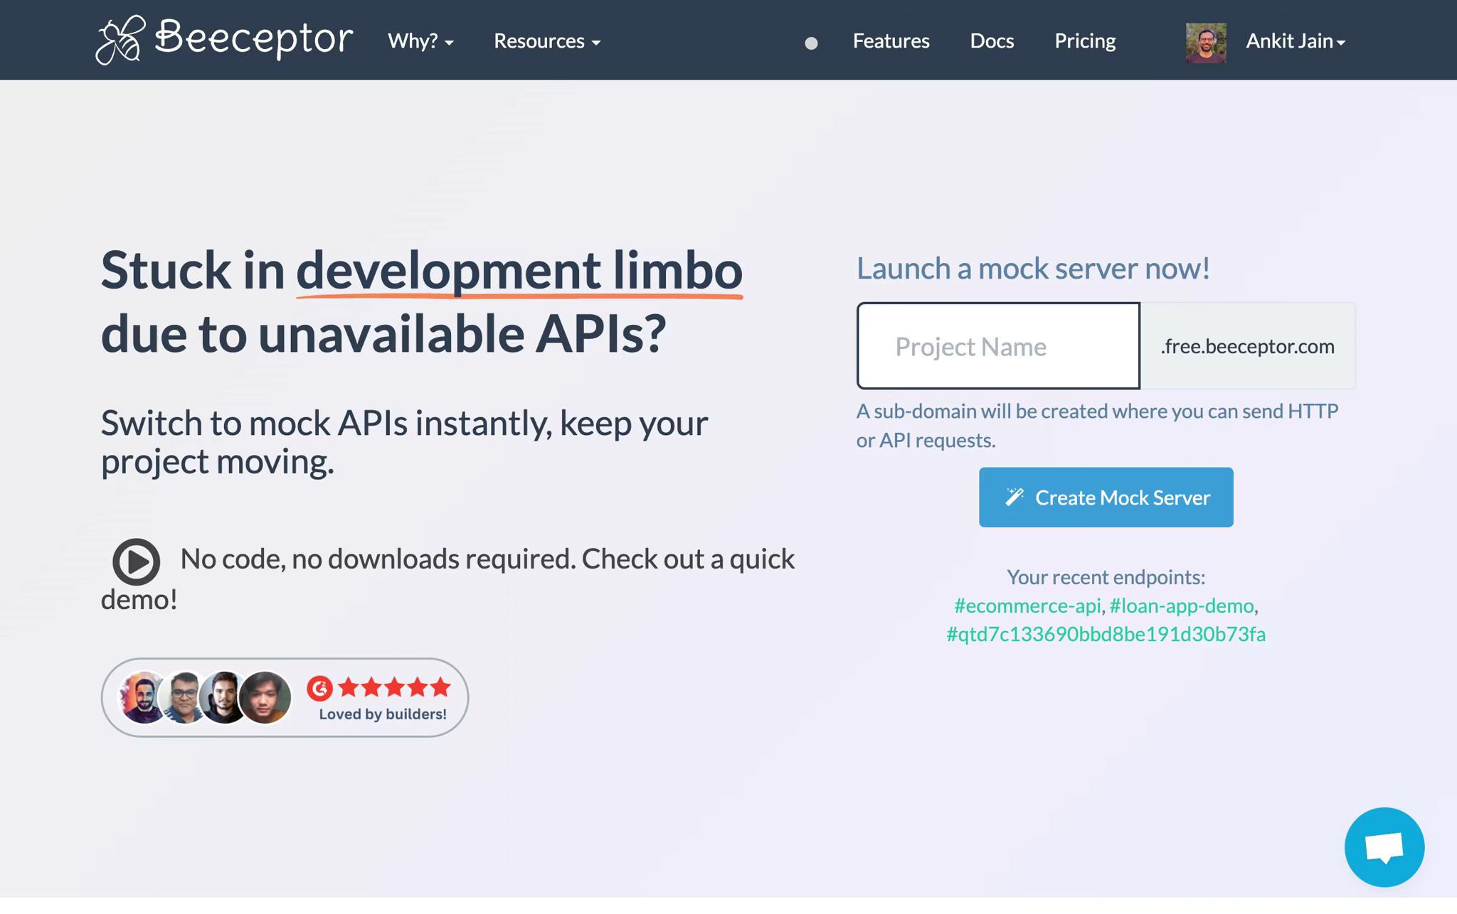
Task: Open the Pricing page
Action: (x=1085, y=41)
